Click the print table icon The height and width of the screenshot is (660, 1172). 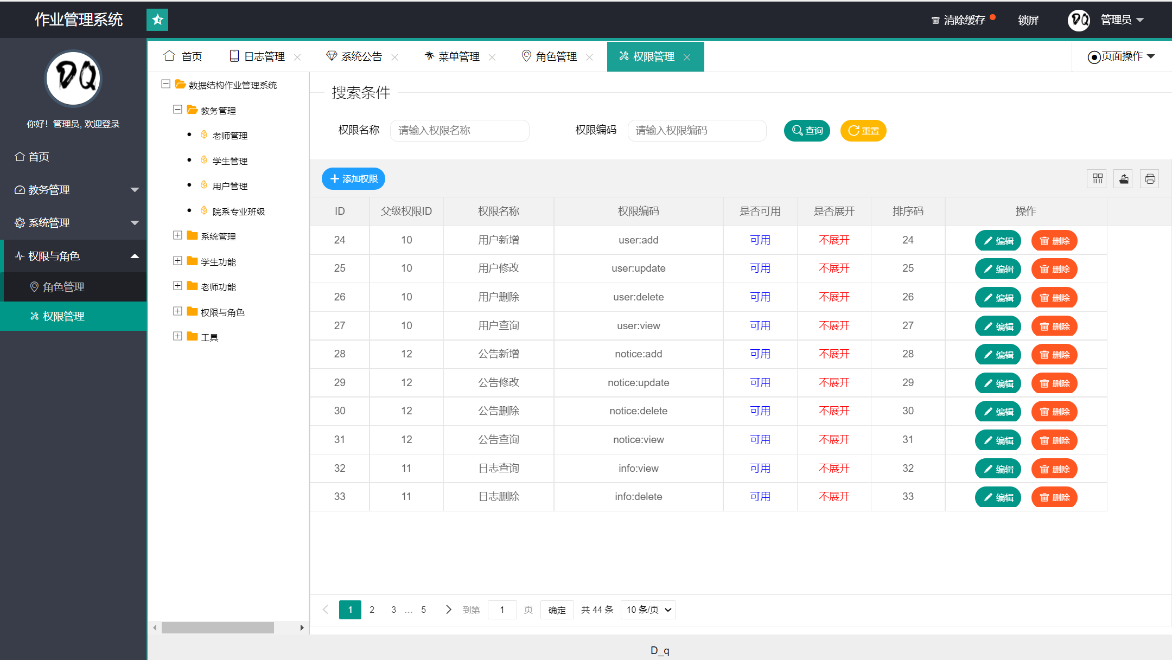pyautogui.click(x=1149, y=179)
